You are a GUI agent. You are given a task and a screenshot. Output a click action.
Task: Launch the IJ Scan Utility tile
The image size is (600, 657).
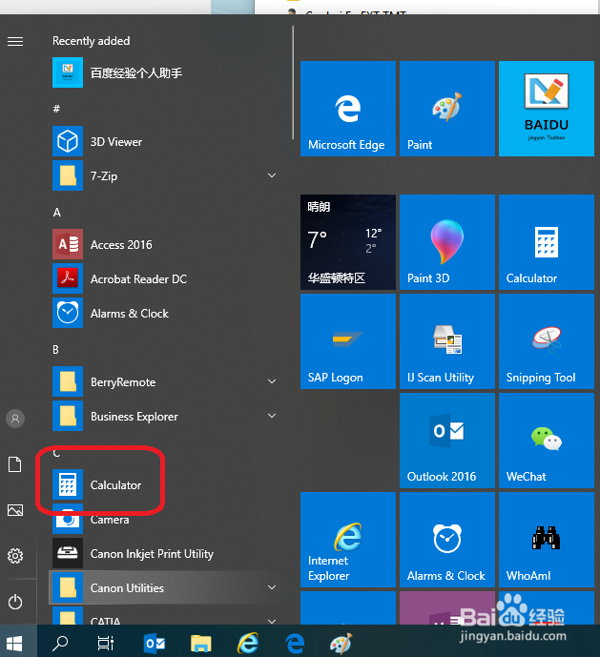pyautogui.click(x=447, y=341)
